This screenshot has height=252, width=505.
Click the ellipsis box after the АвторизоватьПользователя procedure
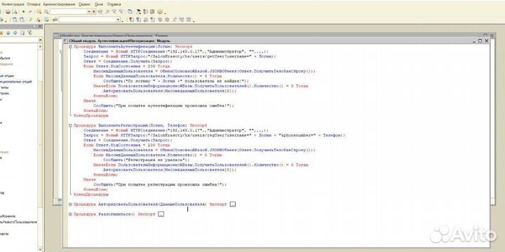(233, 204)
